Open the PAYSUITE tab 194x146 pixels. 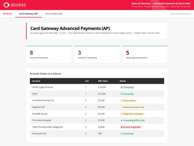click(x=8, y=14)
